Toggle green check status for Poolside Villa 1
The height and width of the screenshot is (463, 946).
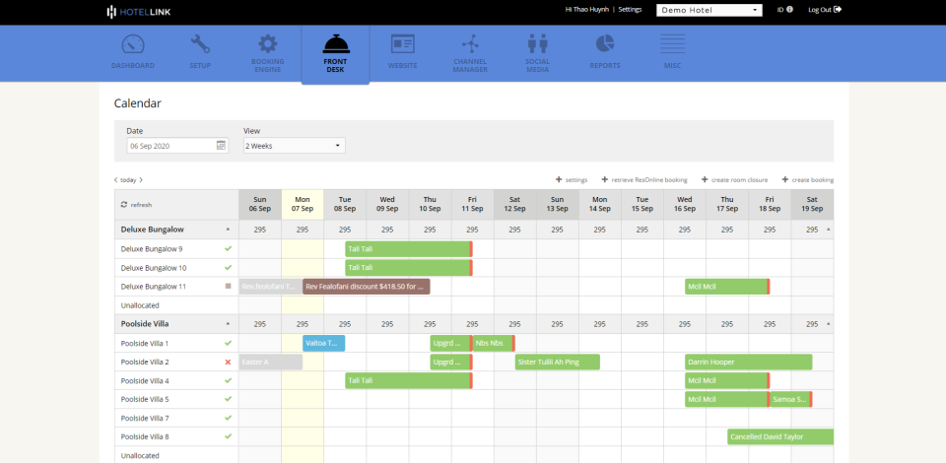tap(228, 343)
